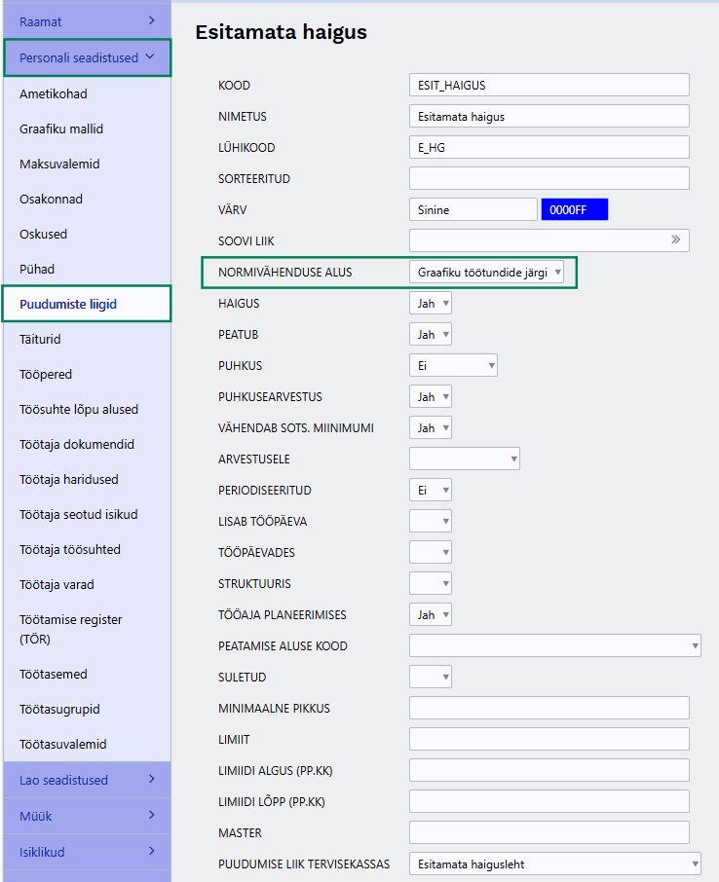Open the Haigus Jah dropdown

pyautogui.click(x=430, y=304)
